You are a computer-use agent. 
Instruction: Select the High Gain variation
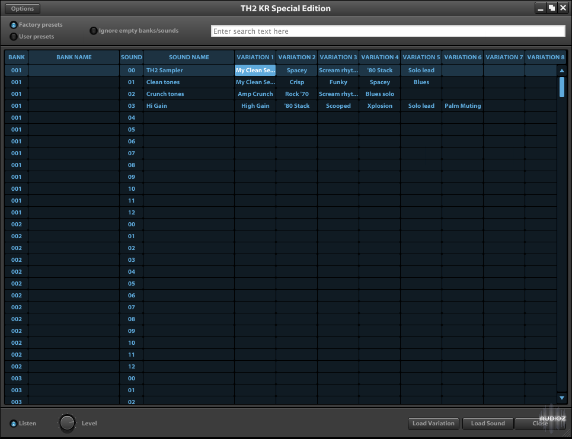click(255, 105)
